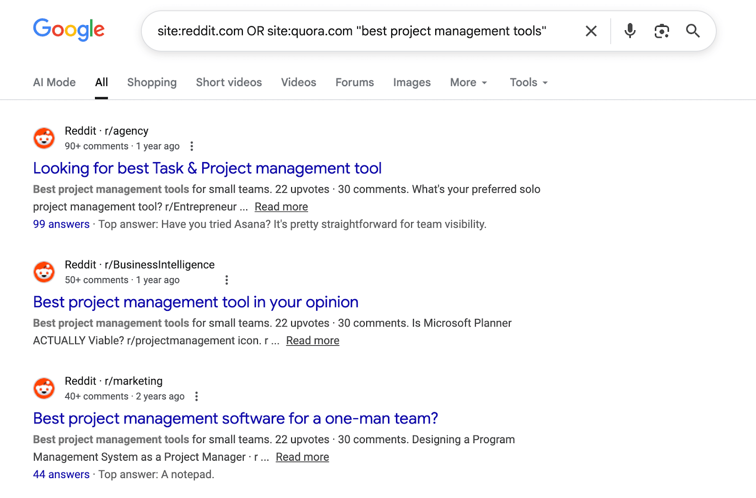The width and height of the screenshot is (756, 498).
Task: Open Google Lens image search
Action: tap(661, 31)
